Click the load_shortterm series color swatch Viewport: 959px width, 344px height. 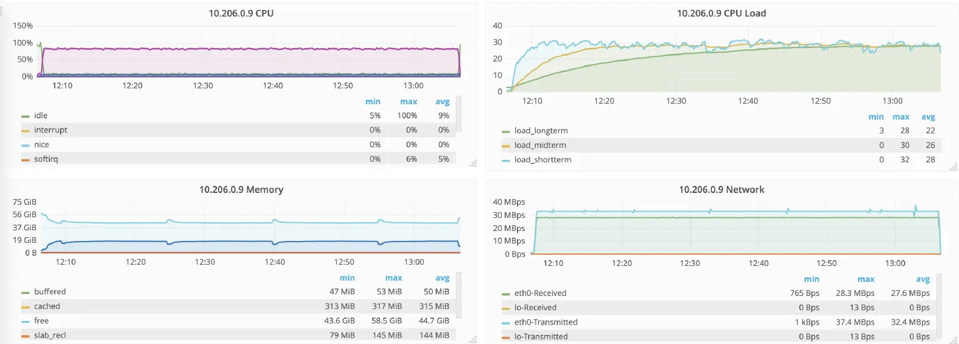pos(506,160)
